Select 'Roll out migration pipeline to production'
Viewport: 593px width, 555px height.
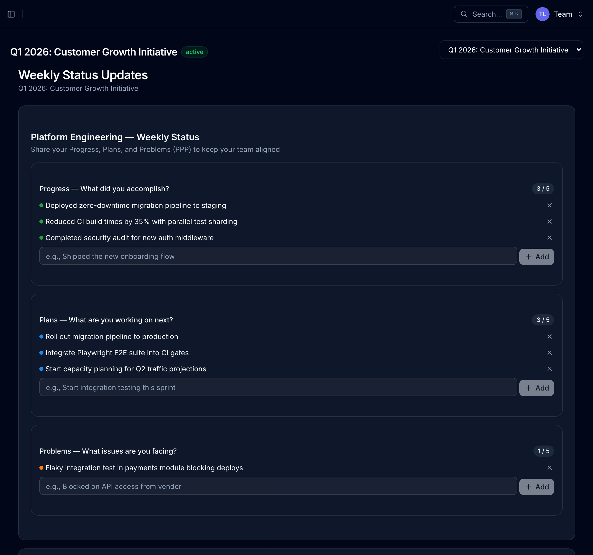(x=112, y=336)
